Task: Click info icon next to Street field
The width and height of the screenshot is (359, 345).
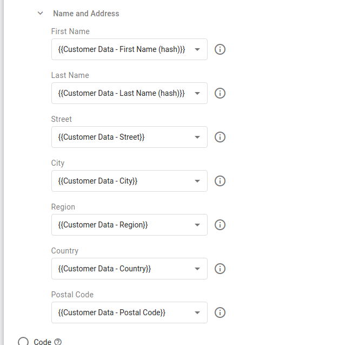Action: tap(220, 137)
